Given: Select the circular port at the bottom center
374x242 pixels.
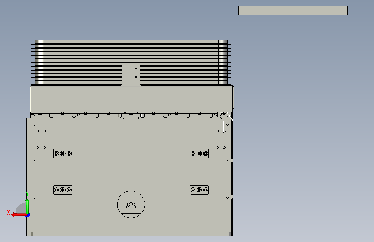Looking at the screenshot, I should pyautogui.click(x=131, y=205).
